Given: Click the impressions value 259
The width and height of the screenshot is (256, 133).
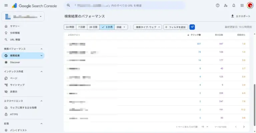Looking at the screenshot, I should pos(221,93).
